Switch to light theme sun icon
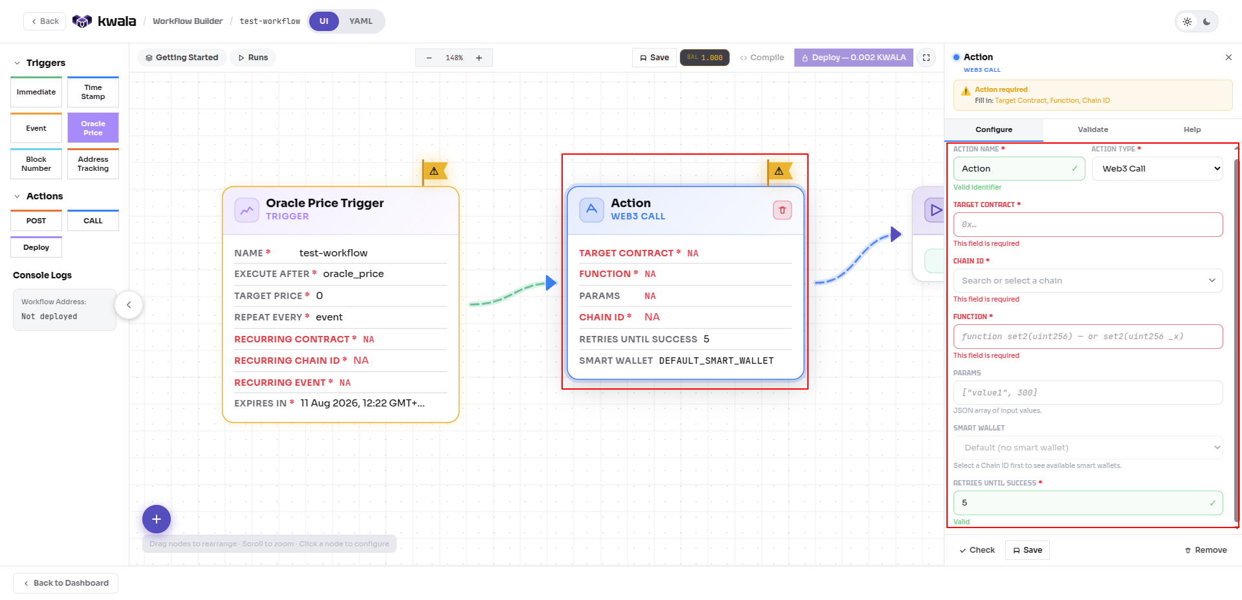 coord(1187,21)
